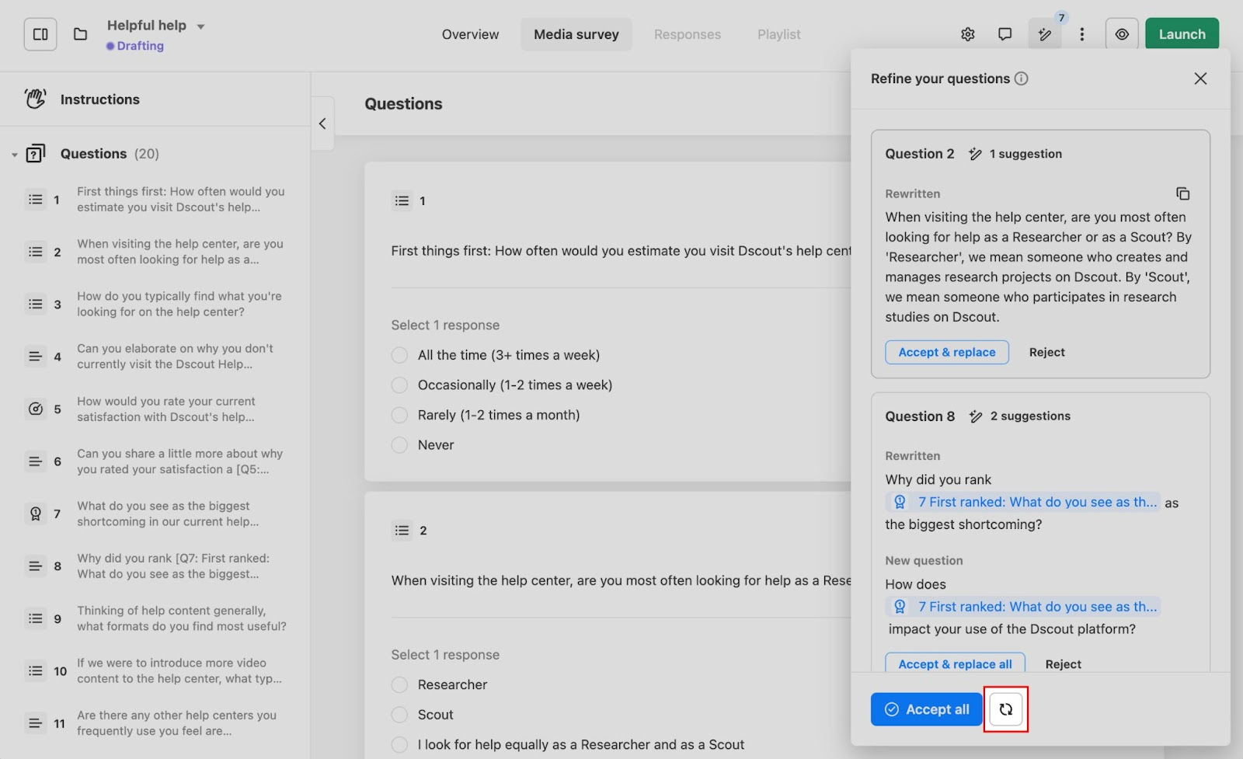Select the "Never" radio option
Viewport: 1243px width, 759px height.
click(x=399, y=445)
